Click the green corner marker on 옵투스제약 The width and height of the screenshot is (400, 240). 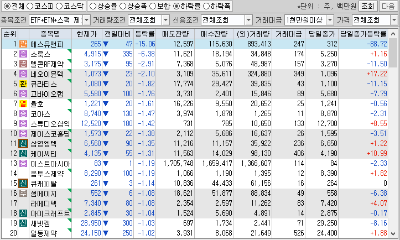coord(70,171)
